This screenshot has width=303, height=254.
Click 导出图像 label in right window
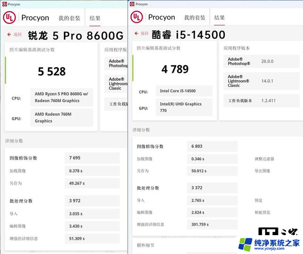[x=262, y=171]
